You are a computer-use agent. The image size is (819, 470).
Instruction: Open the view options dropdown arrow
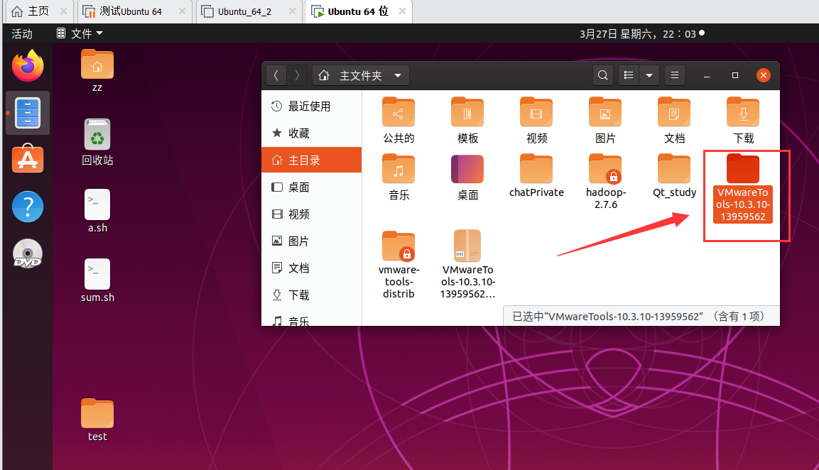(x=649, y=76)
